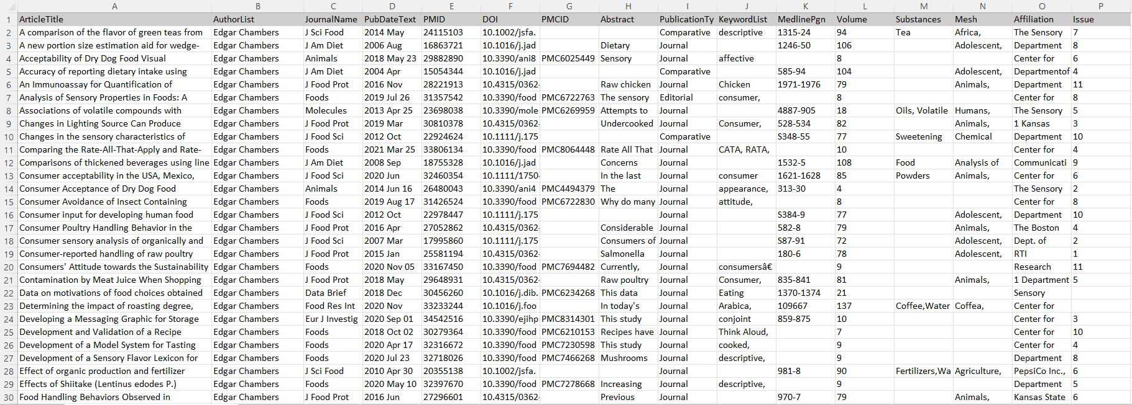Select column A header
Image resolution: width=1132 pixels, height=405 pixels.
[114, 6]
